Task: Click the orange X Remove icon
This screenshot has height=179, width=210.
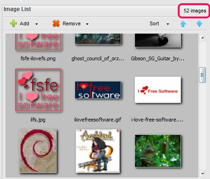Action: pos(56,23)
